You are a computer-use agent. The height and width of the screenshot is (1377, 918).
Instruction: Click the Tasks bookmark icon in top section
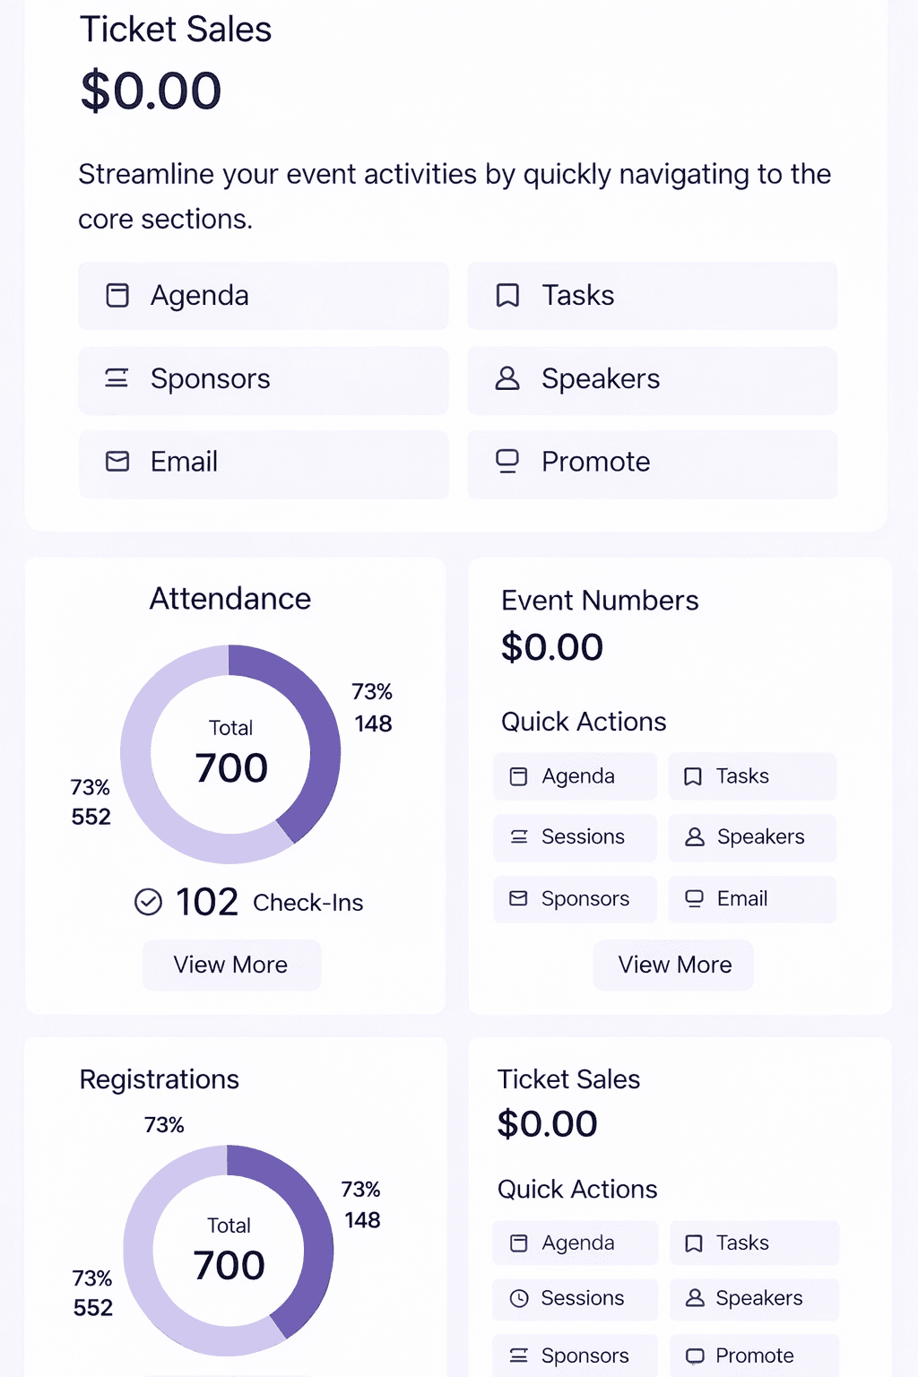507,296
